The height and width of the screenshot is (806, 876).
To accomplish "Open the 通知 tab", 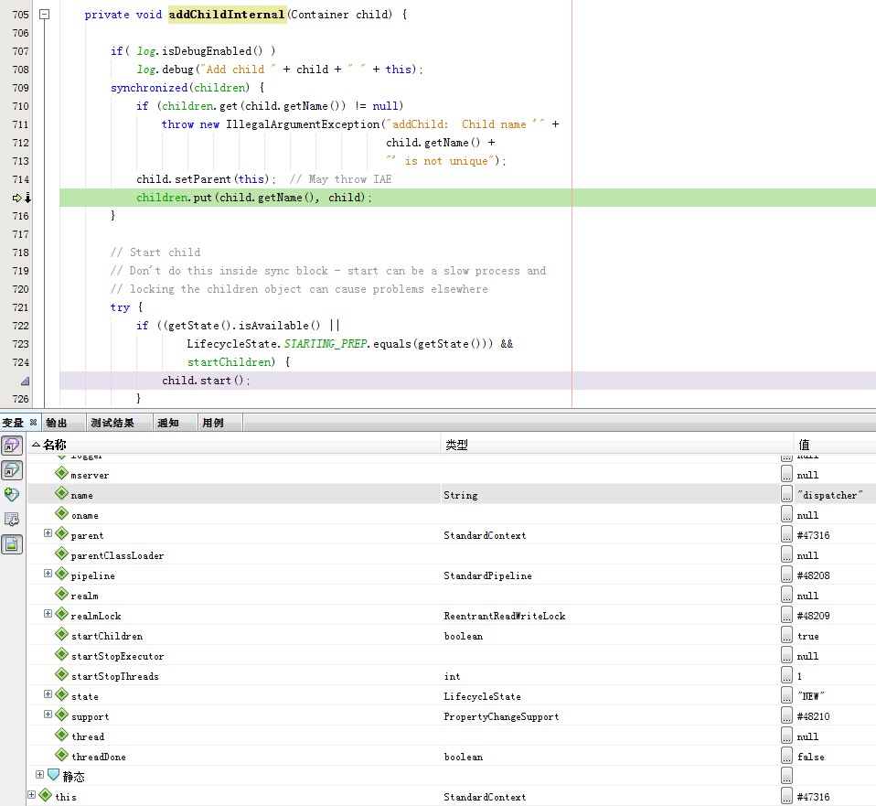I will point(167,423).
